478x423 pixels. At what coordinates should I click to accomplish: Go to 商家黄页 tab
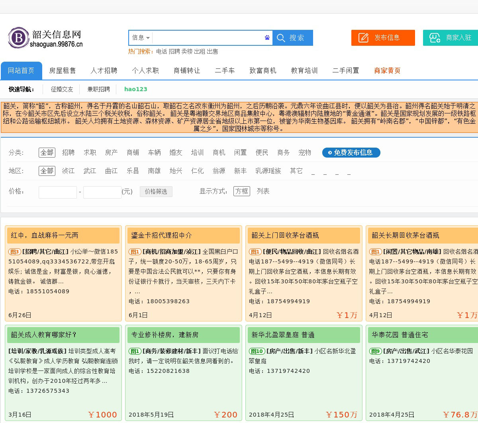pos(387,71)
